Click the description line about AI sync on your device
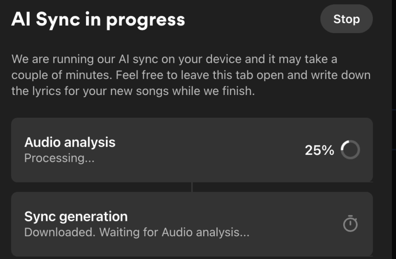Viewport: 396px width, 259px height. click(x=174, y=59)
